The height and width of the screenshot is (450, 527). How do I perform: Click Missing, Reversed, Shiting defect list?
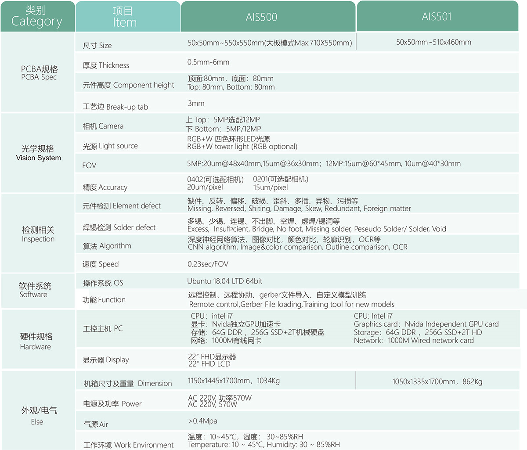point(299,209)
